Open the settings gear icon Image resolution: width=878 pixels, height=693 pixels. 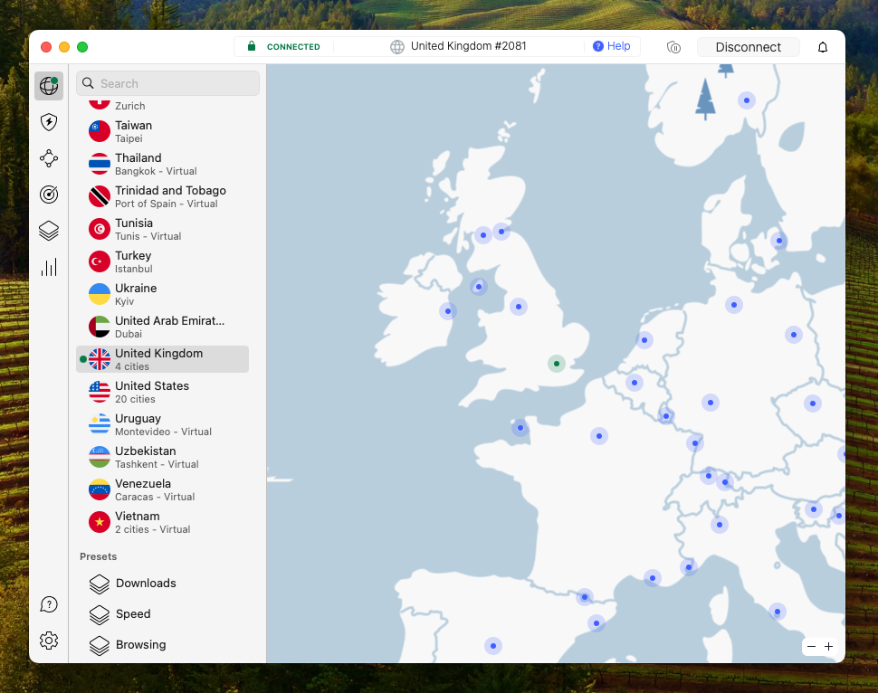[x=49, y=641]
